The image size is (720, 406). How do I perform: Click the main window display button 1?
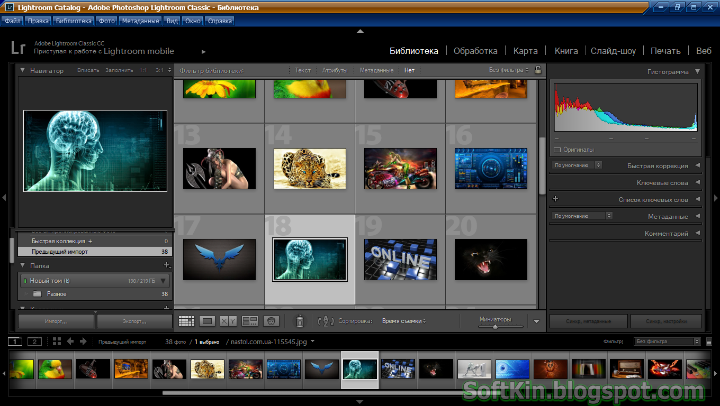(15, 342)
